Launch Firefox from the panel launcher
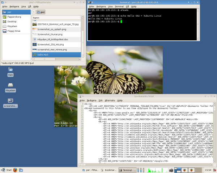The image size is (217, 173). pos(15,170)
